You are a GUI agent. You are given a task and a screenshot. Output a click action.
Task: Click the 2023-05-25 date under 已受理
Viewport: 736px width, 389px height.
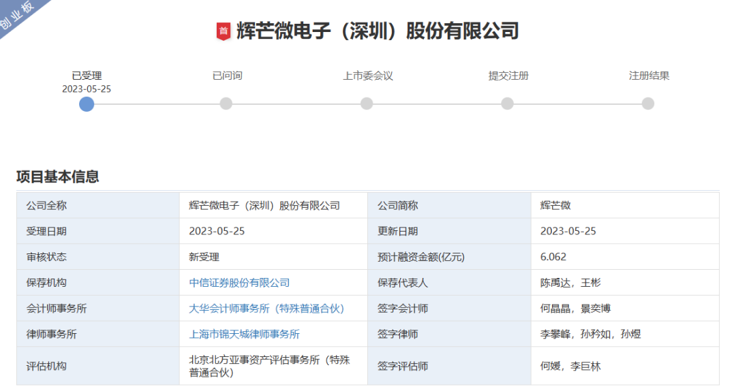point(87,89)
